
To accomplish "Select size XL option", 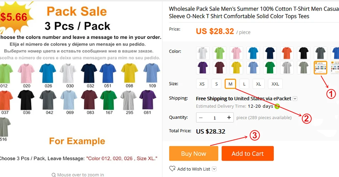I will click(258, 84).
